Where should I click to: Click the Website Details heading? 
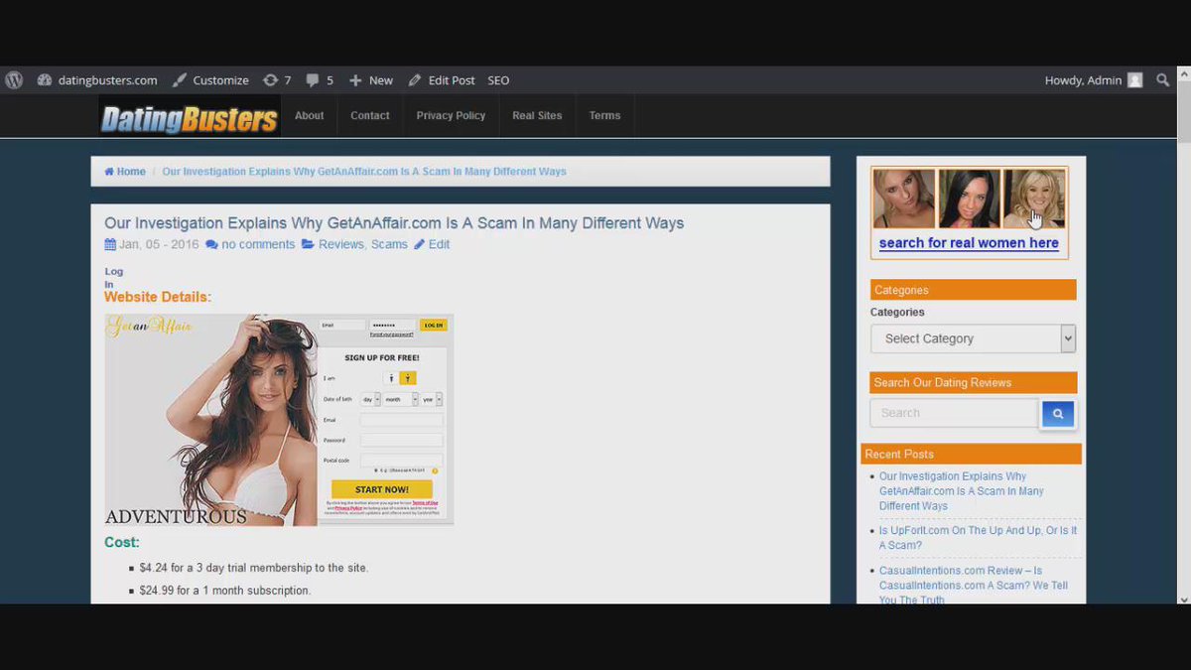158,297
